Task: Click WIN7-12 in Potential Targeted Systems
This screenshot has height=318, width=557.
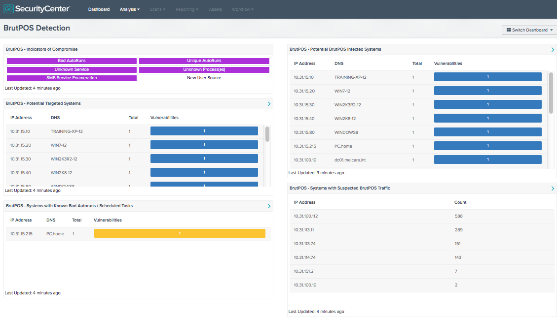Action: click(x=59, y=145)
